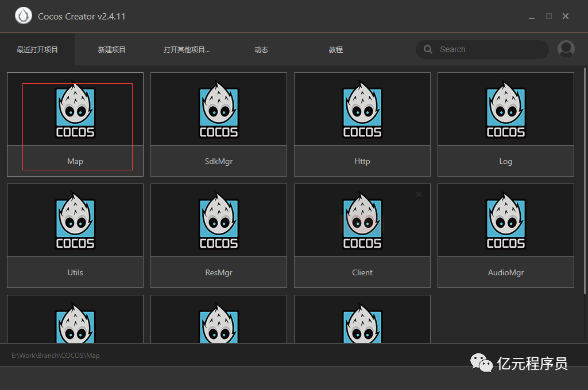Screen dimensions: 588x390
Task: Focus the Search input field
Action: click(482, 49)
